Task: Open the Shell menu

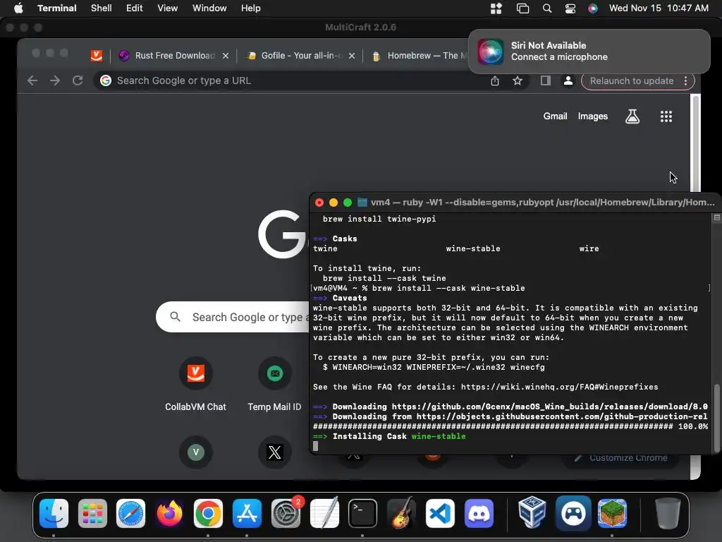Action: point(102,8)
